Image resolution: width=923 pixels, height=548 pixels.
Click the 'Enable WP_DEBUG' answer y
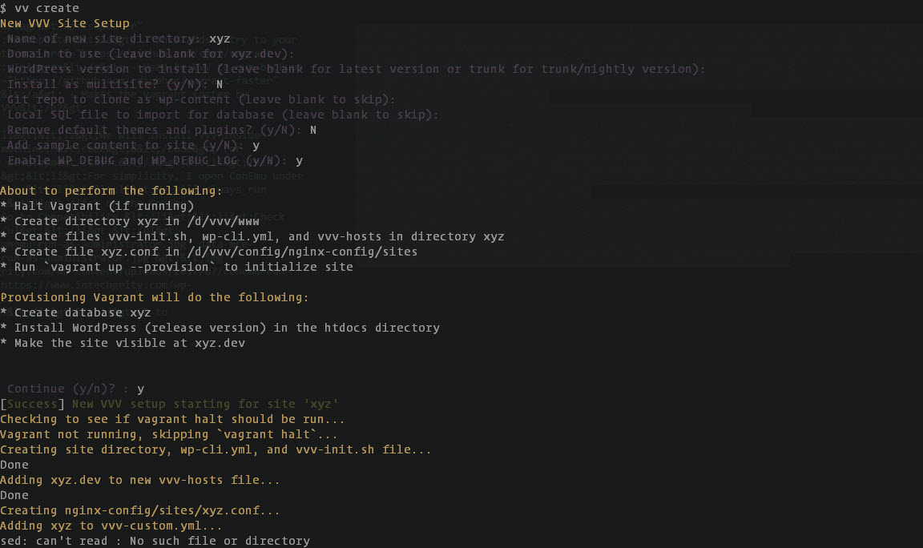(299, 161)
